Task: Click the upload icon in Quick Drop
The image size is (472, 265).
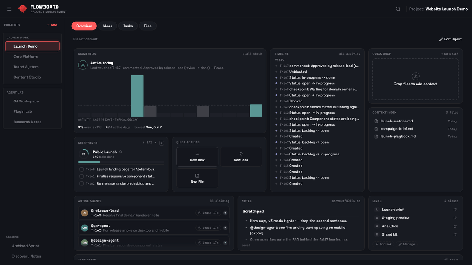Action: point(415,76)
